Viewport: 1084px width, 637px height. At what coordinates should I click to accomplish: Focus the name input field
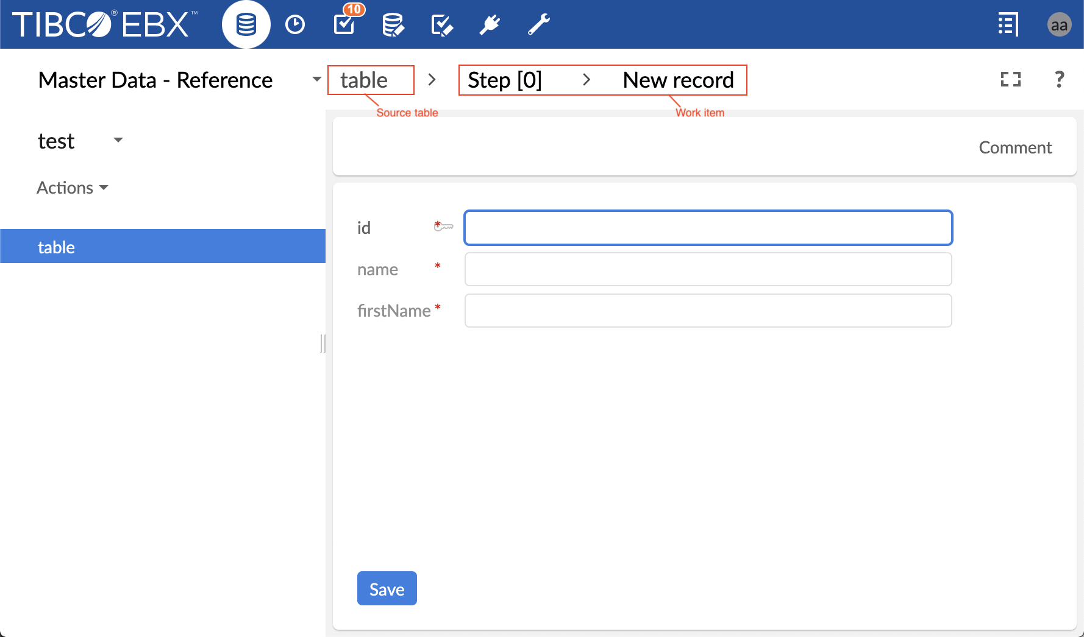pos(708,269)
